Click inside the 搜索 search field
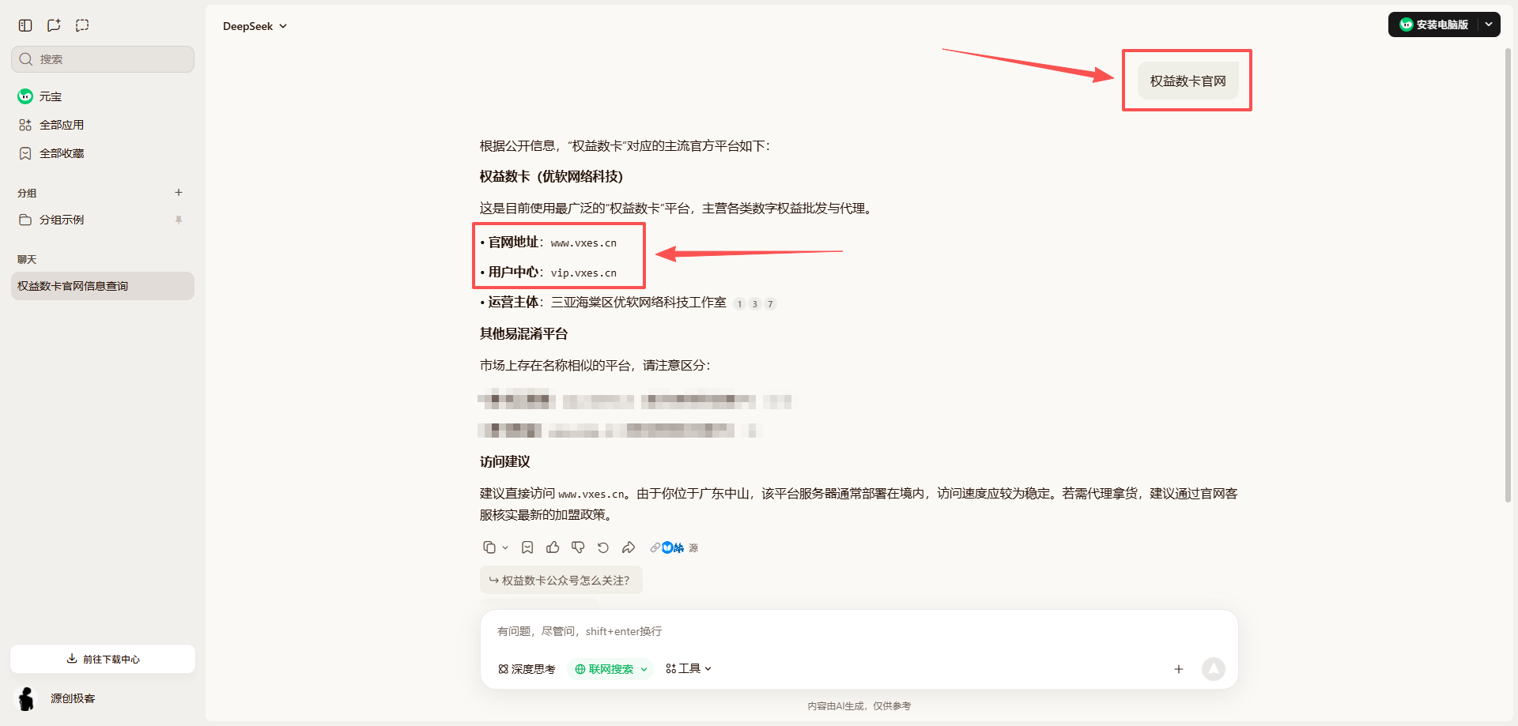Screen dimensions: 1518x726 [102, 58]
